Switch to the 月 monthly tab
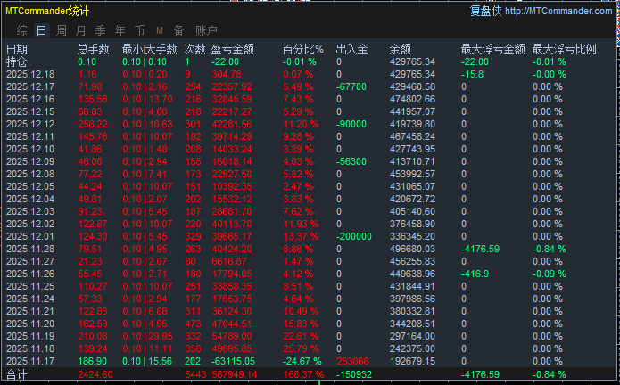Image resolution: width=620 pixels, height=385 pixels. click(80, 30)
